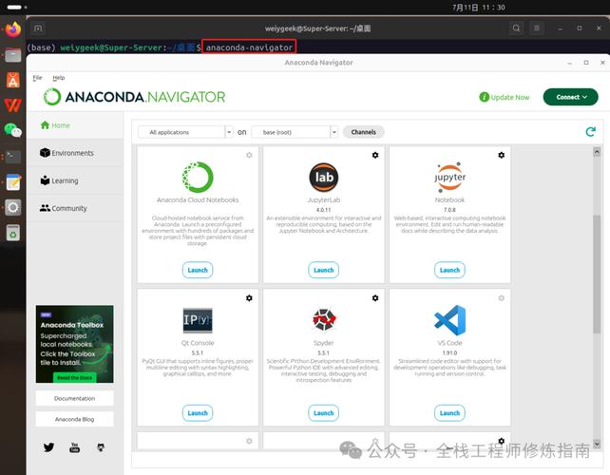The width and height of the screenshot is (610, 475).
Task: Open terminal search icon
Action: coord(516,28)
